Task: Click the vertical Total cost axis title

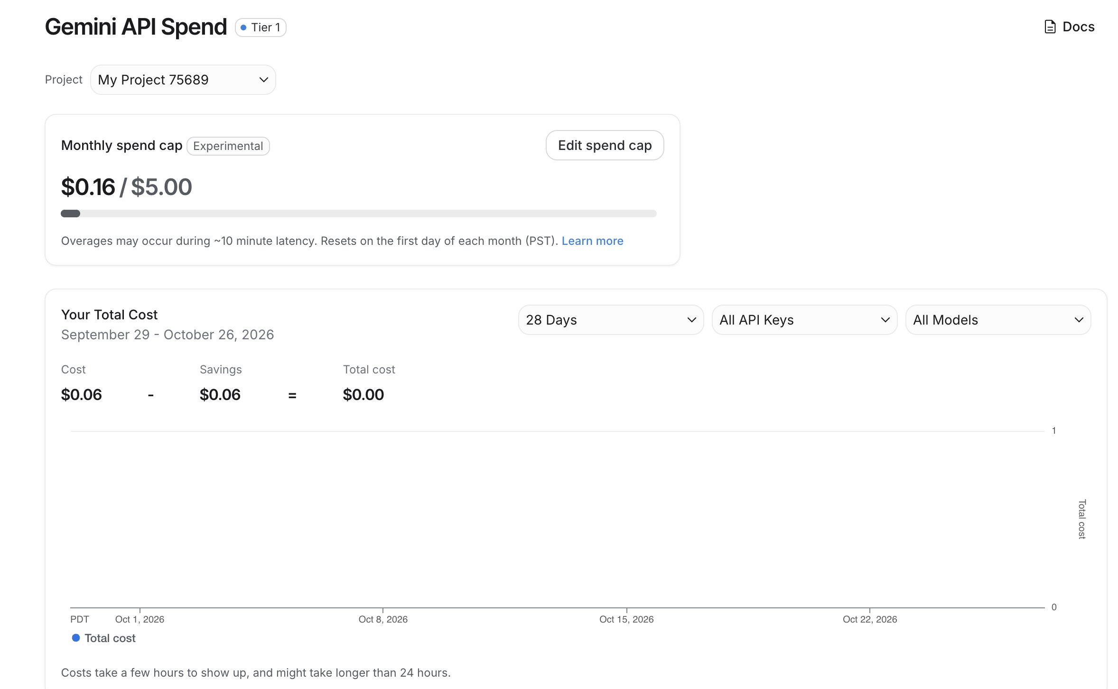Action: (1081, 519)
